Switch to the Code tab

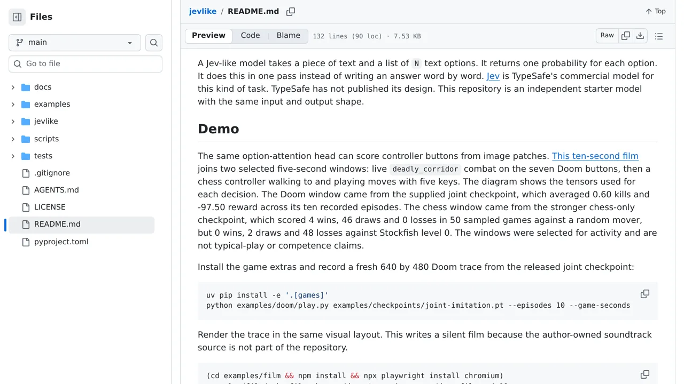[250, 36]
